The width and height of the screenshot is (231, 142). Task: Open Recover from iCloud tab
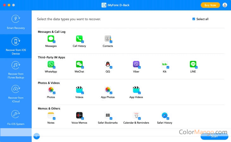16,92
